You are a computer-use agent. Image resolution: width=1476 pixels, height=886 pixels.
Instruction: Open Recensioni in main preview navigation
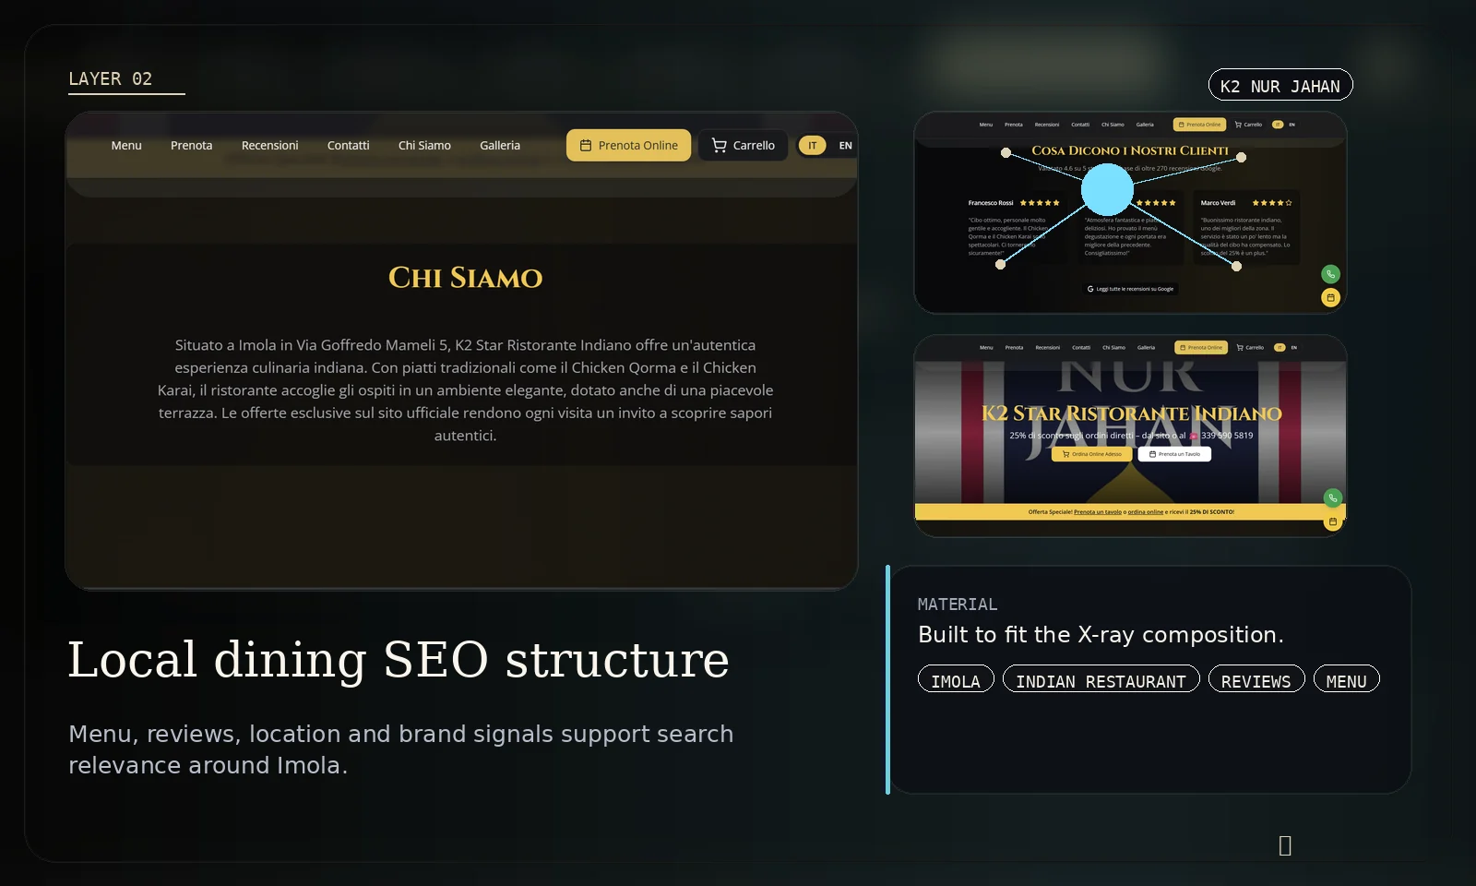tap(269, 145)
